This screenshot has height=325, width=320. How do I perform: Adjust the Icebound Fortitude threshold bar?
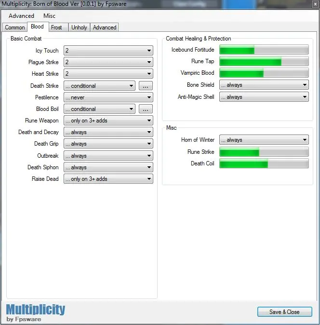[264, 50]
